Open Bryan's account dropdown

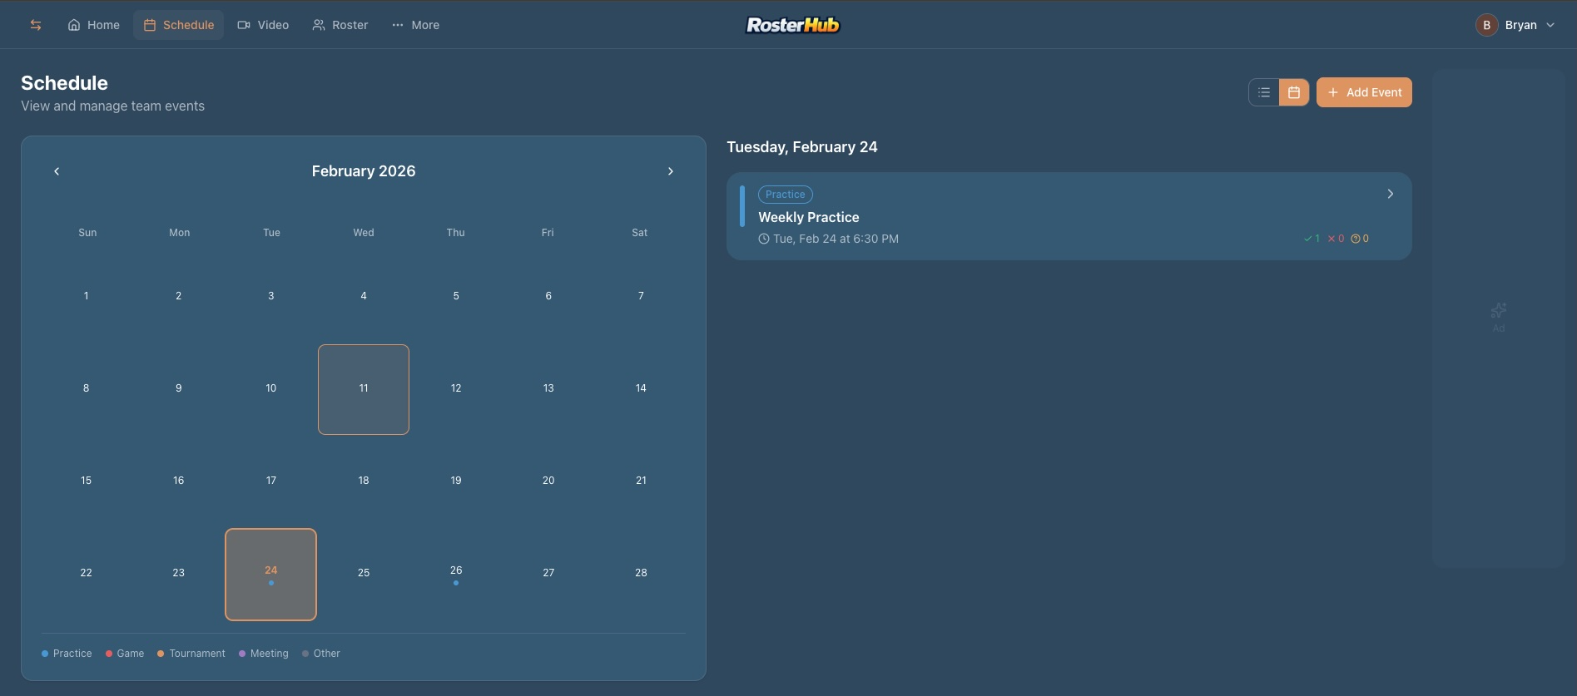(x=1515, y=25)
